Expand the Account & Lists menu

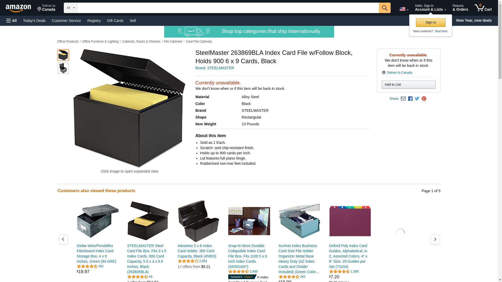[430, 8]
